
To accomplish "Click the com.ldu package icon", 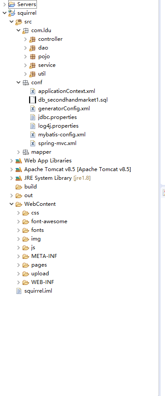I will coord(26,30).
